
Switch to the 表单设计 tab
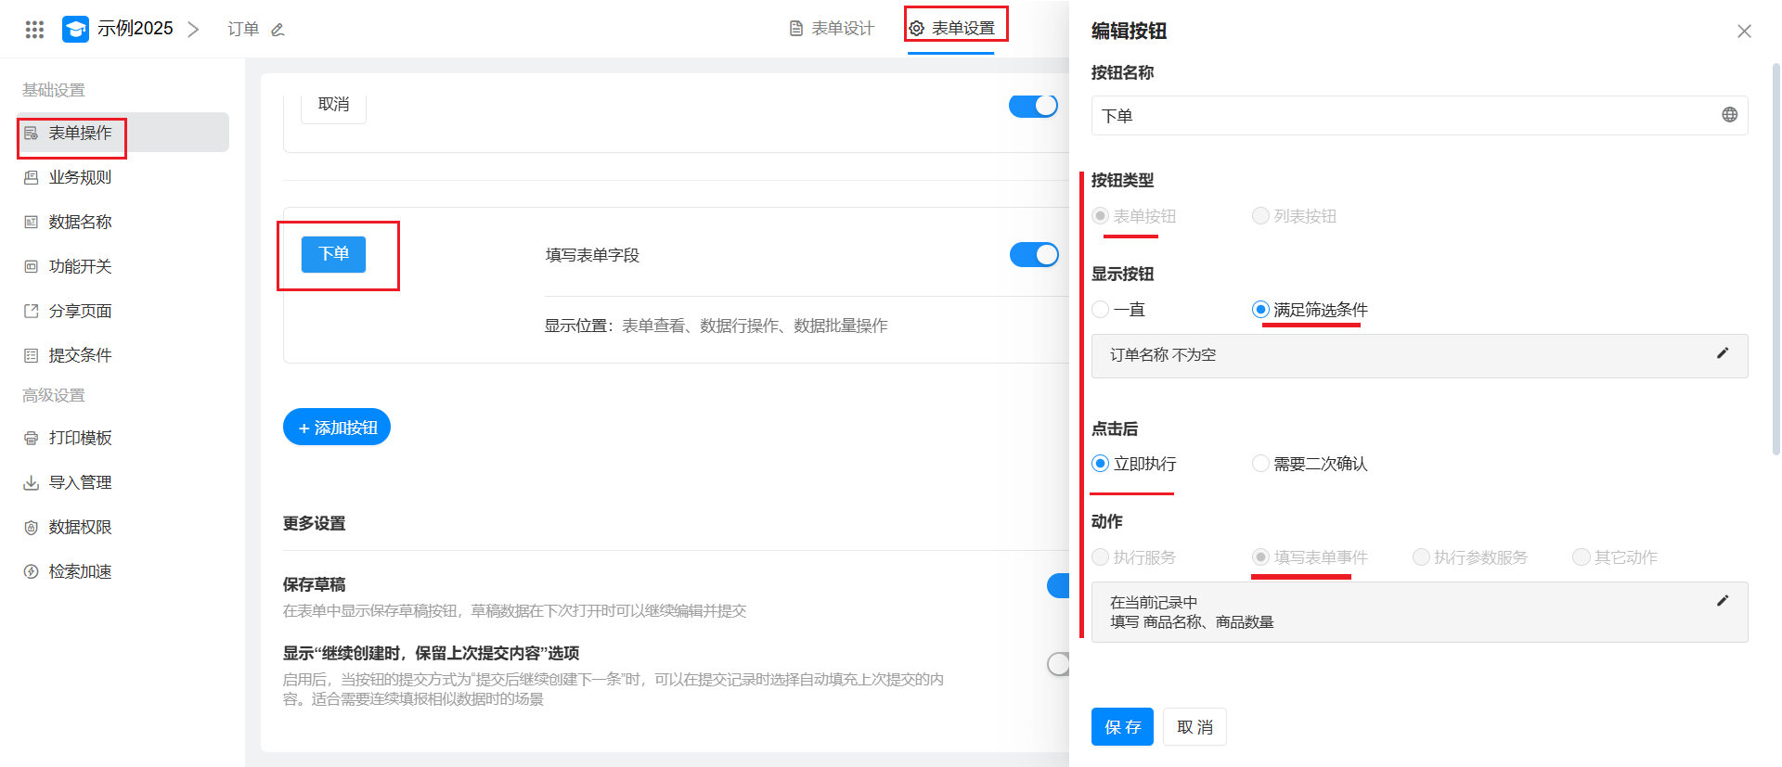click(x=832, y=29)
